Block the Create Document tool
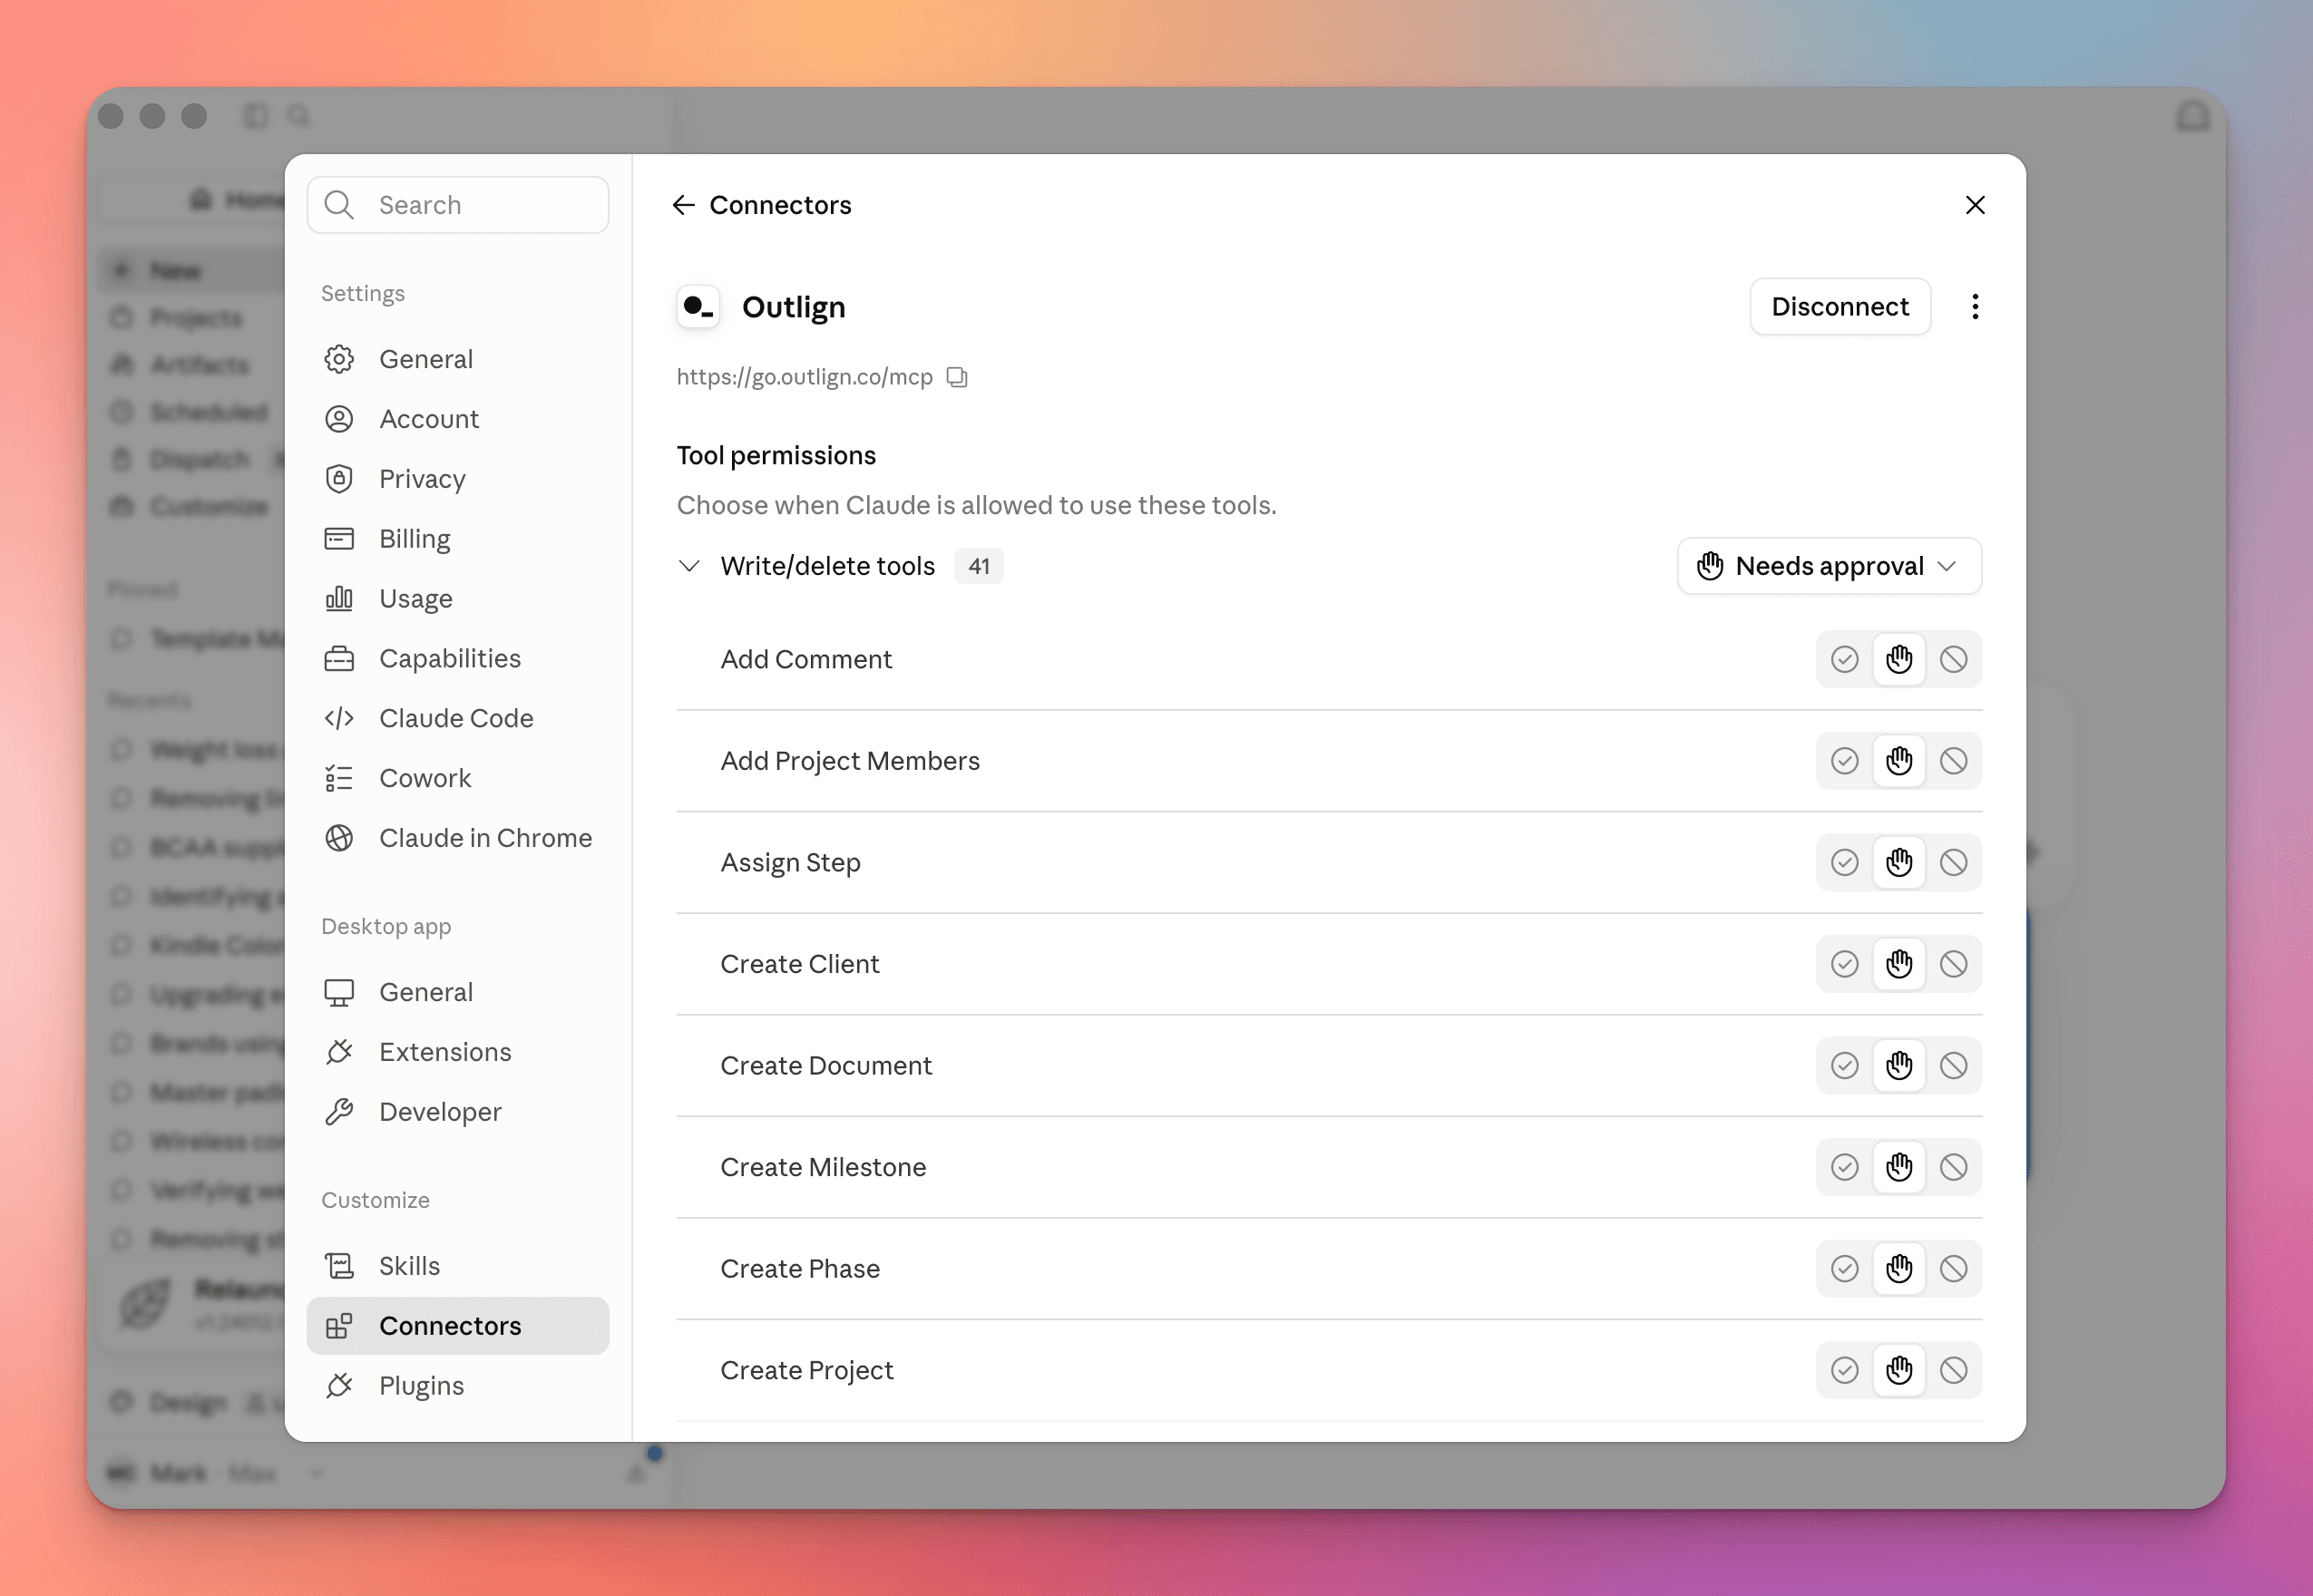 pyautogui.click(x=1953, y=1066)
